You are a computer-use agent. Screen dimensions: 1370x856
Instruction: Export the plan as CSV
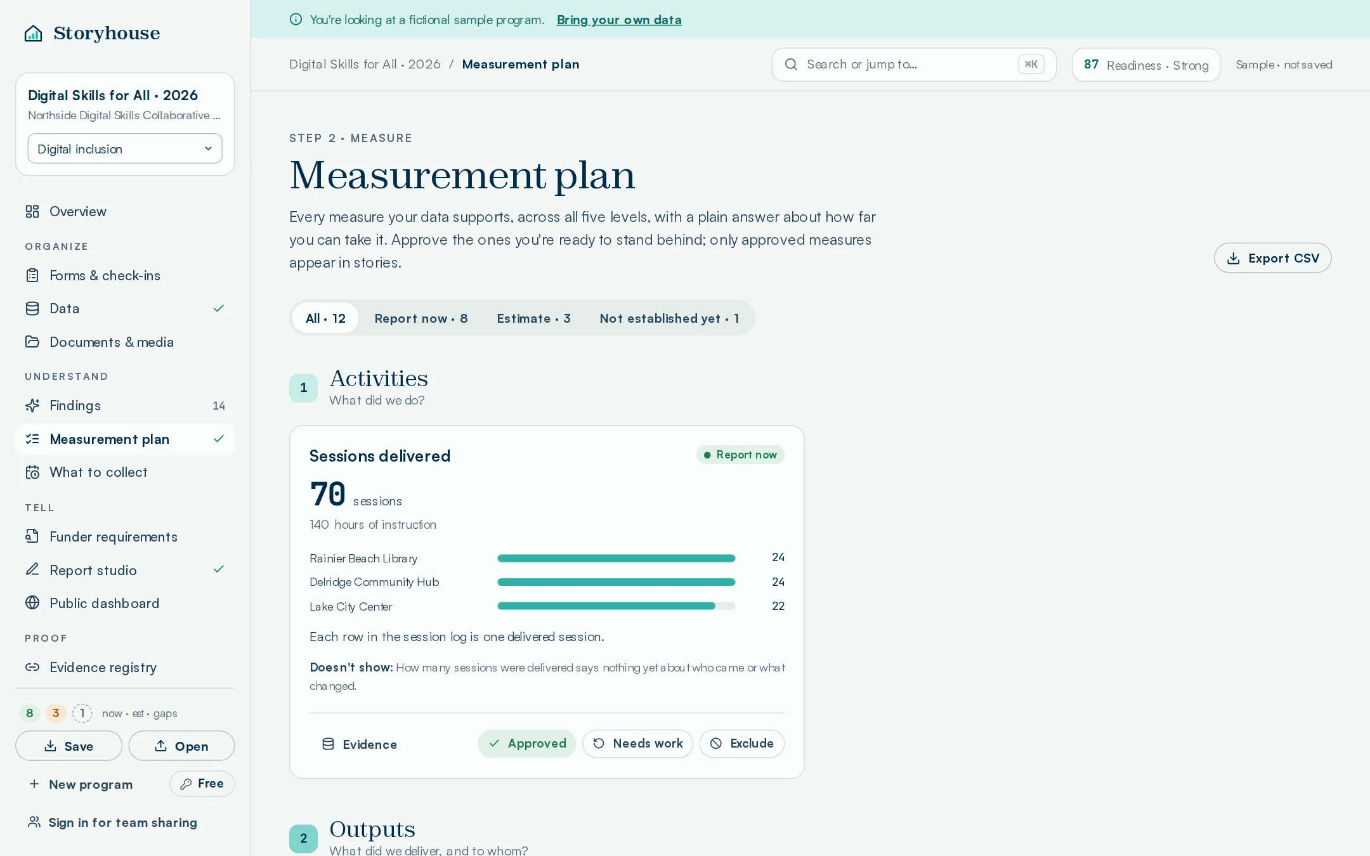(x=1272, y=258)
